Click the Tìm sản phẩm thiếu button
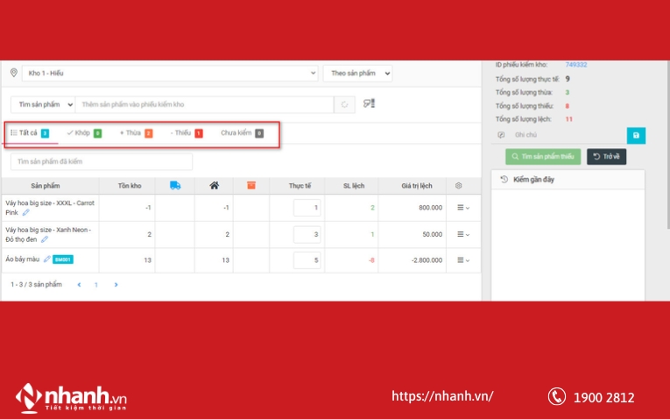670x419 pixels. tap(543, 157)
